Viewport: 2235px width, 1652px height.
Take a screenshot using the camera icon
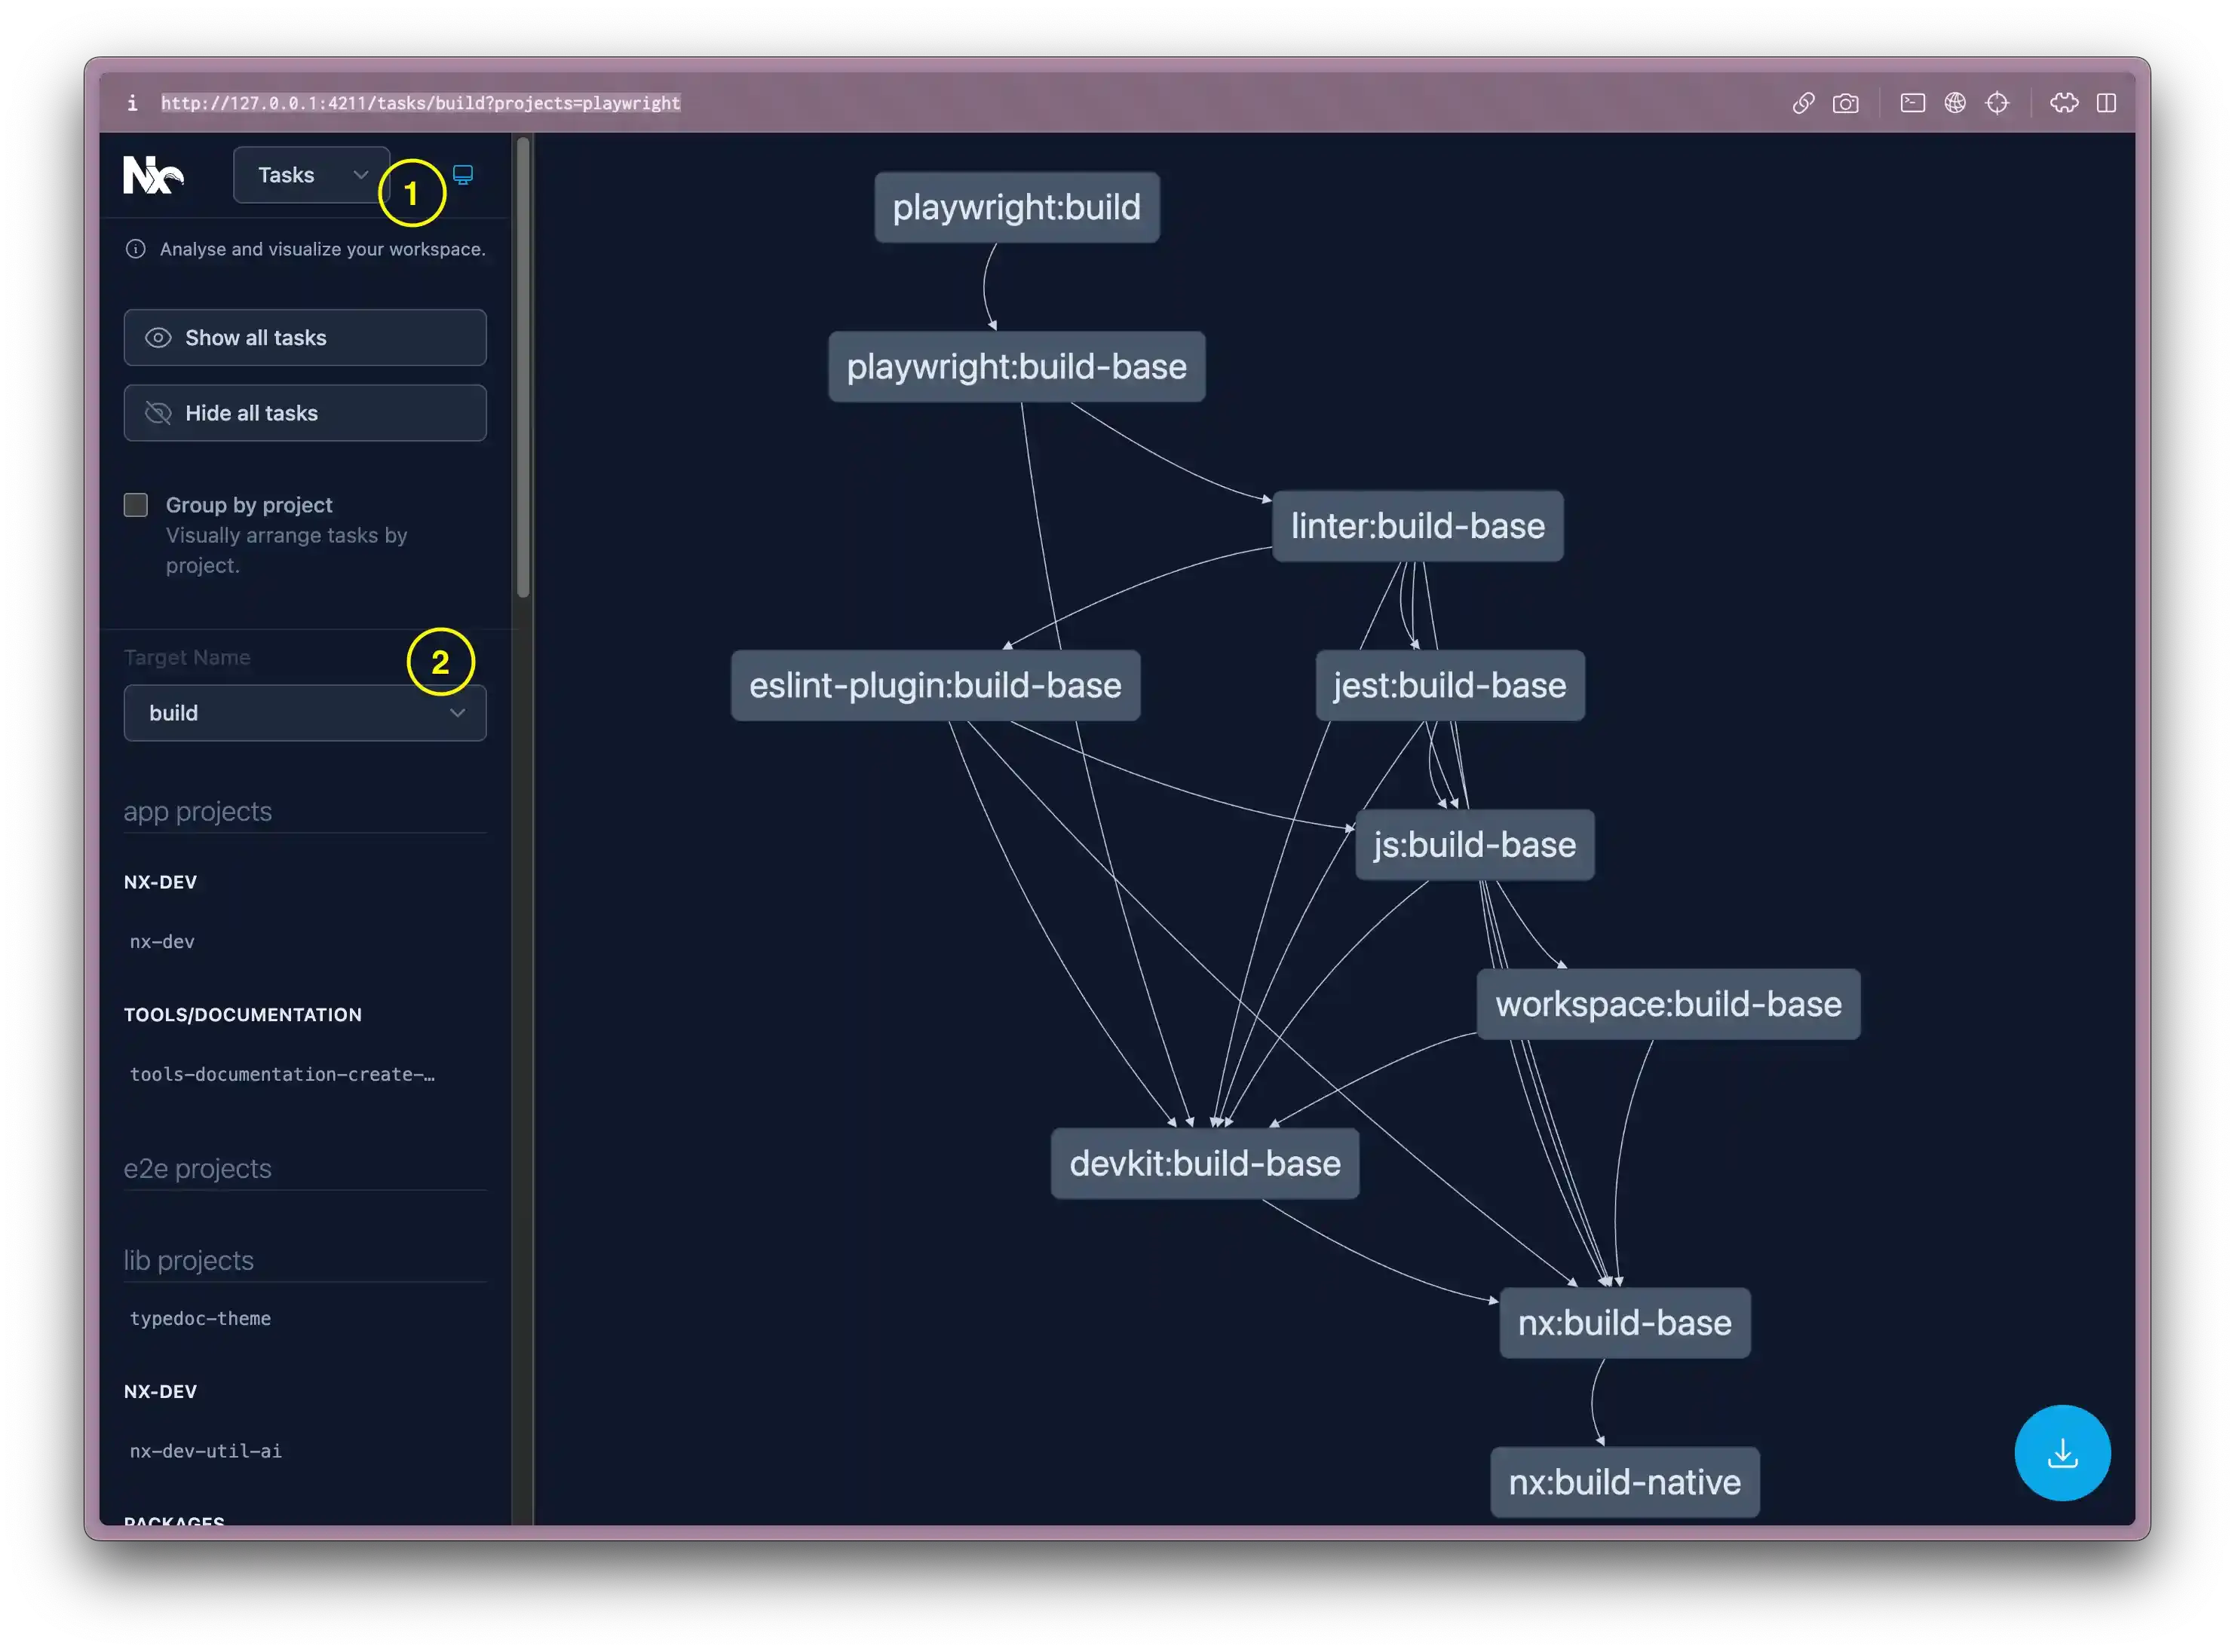pyautogui.click(x=1847, y=102)
